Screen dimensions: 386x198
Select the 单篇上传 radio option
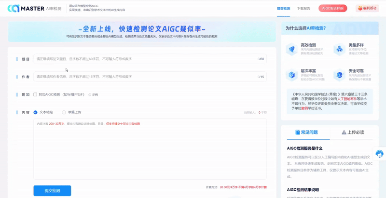[x=64, y=112]
